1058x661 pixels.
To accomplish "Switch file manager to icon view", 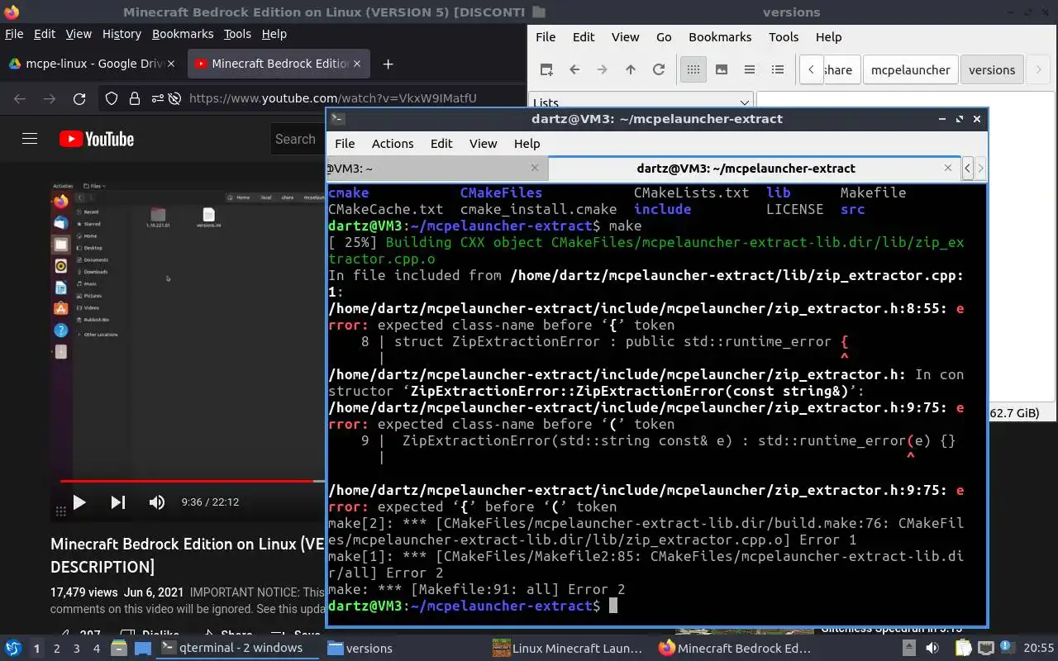I will click(693, 69).
